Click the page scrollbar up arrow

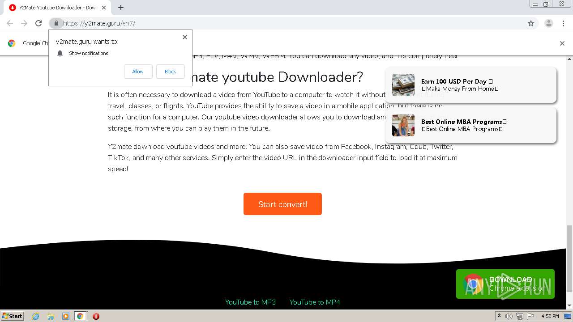click(x=569, y=59)
